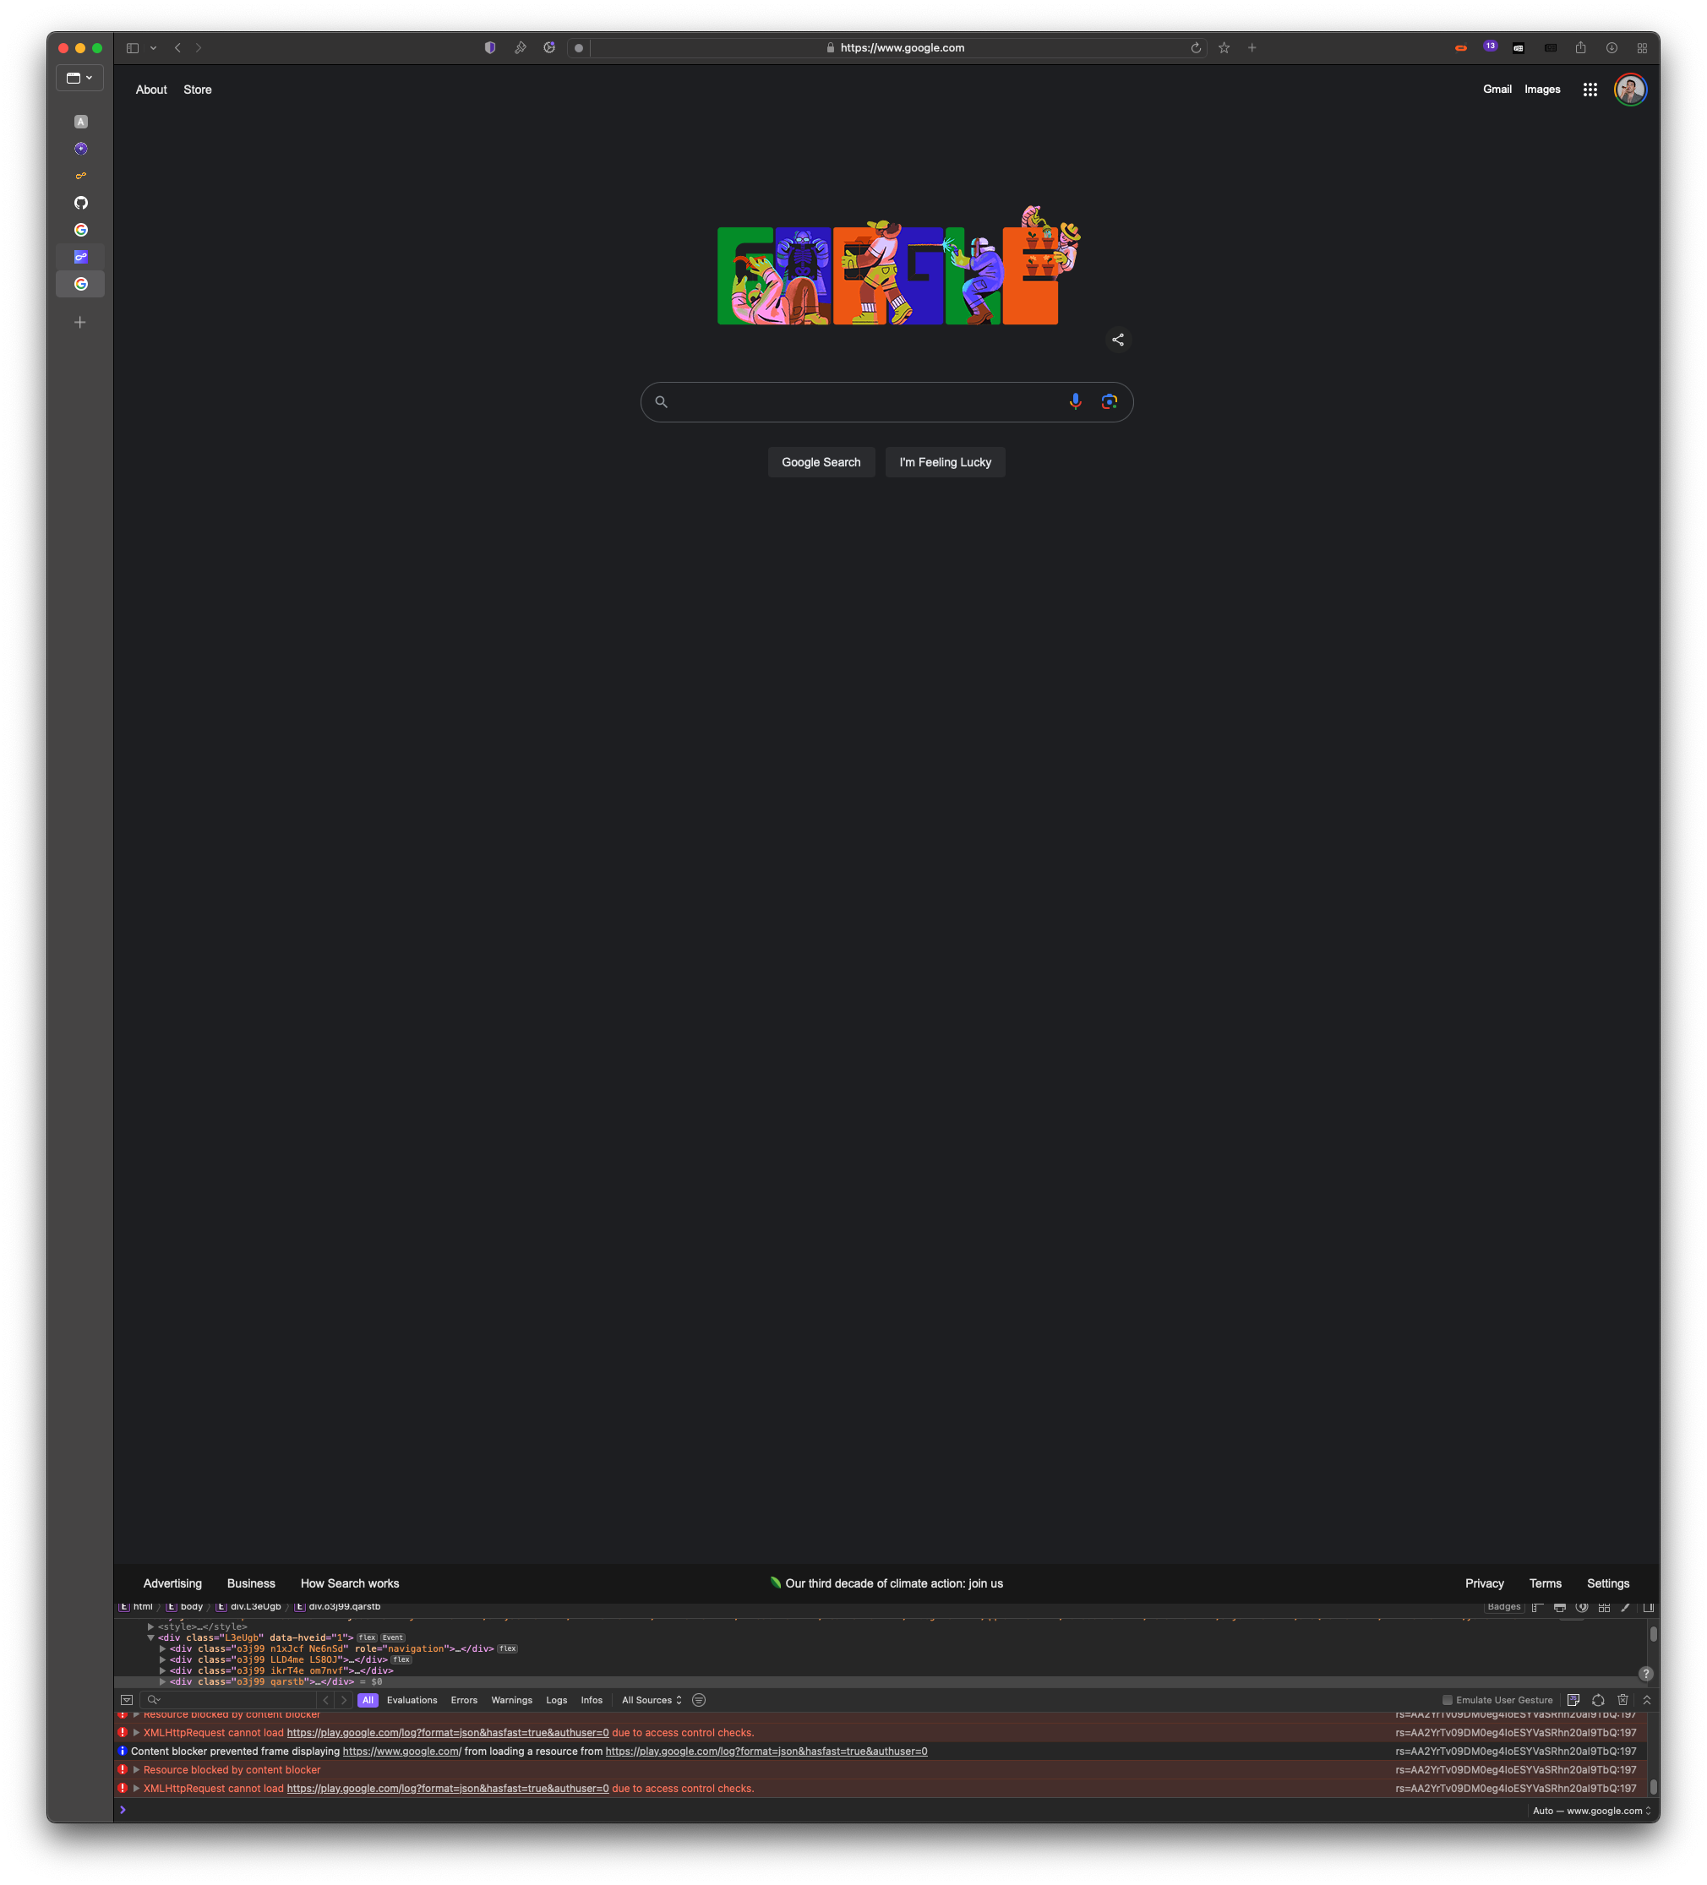This screenshot has height=1885, width=1707.
Task: Click the privacy shield icon
Action: coord(490,47)
